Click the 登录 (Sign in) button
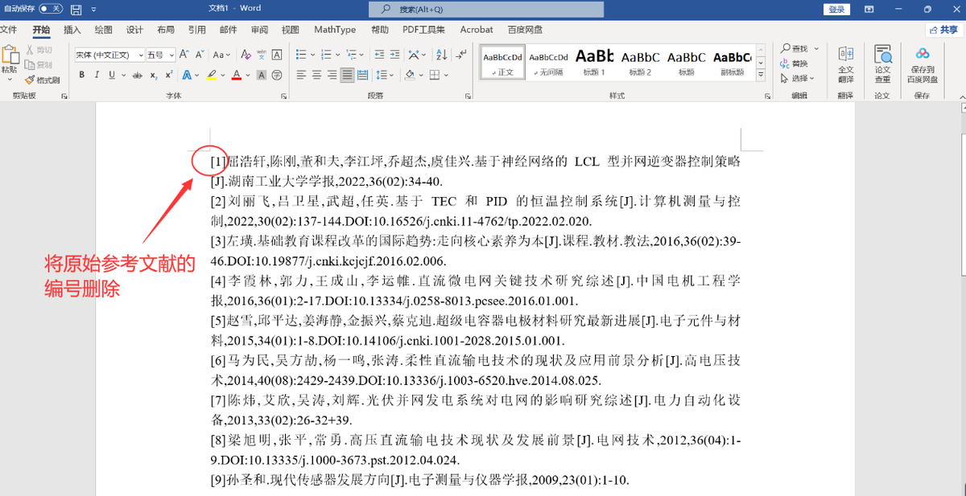Image resolution: width=966 pixels, height=496 pixels. pyautogui.click(x=836, y=10)
